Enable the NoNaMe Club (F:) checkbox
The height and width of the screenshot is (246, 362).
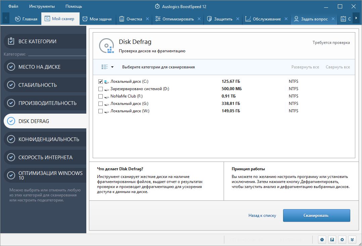[x=100, y=96]
